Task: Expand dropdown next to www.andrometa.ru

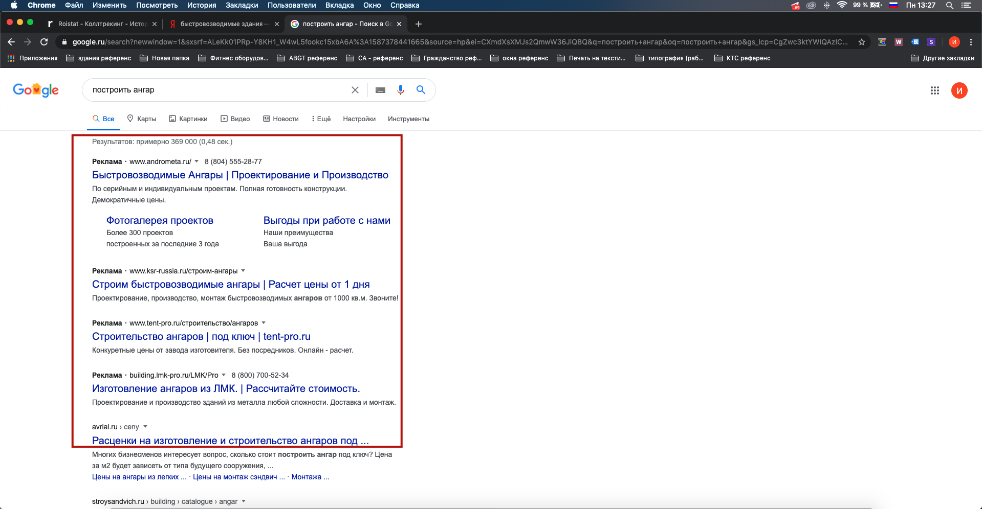Action: tap(197, 161)
